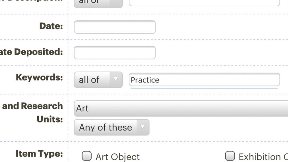The image size is (288, 162).
Task: Click the 'Date Deposited:' label
Action: (31, 52)
